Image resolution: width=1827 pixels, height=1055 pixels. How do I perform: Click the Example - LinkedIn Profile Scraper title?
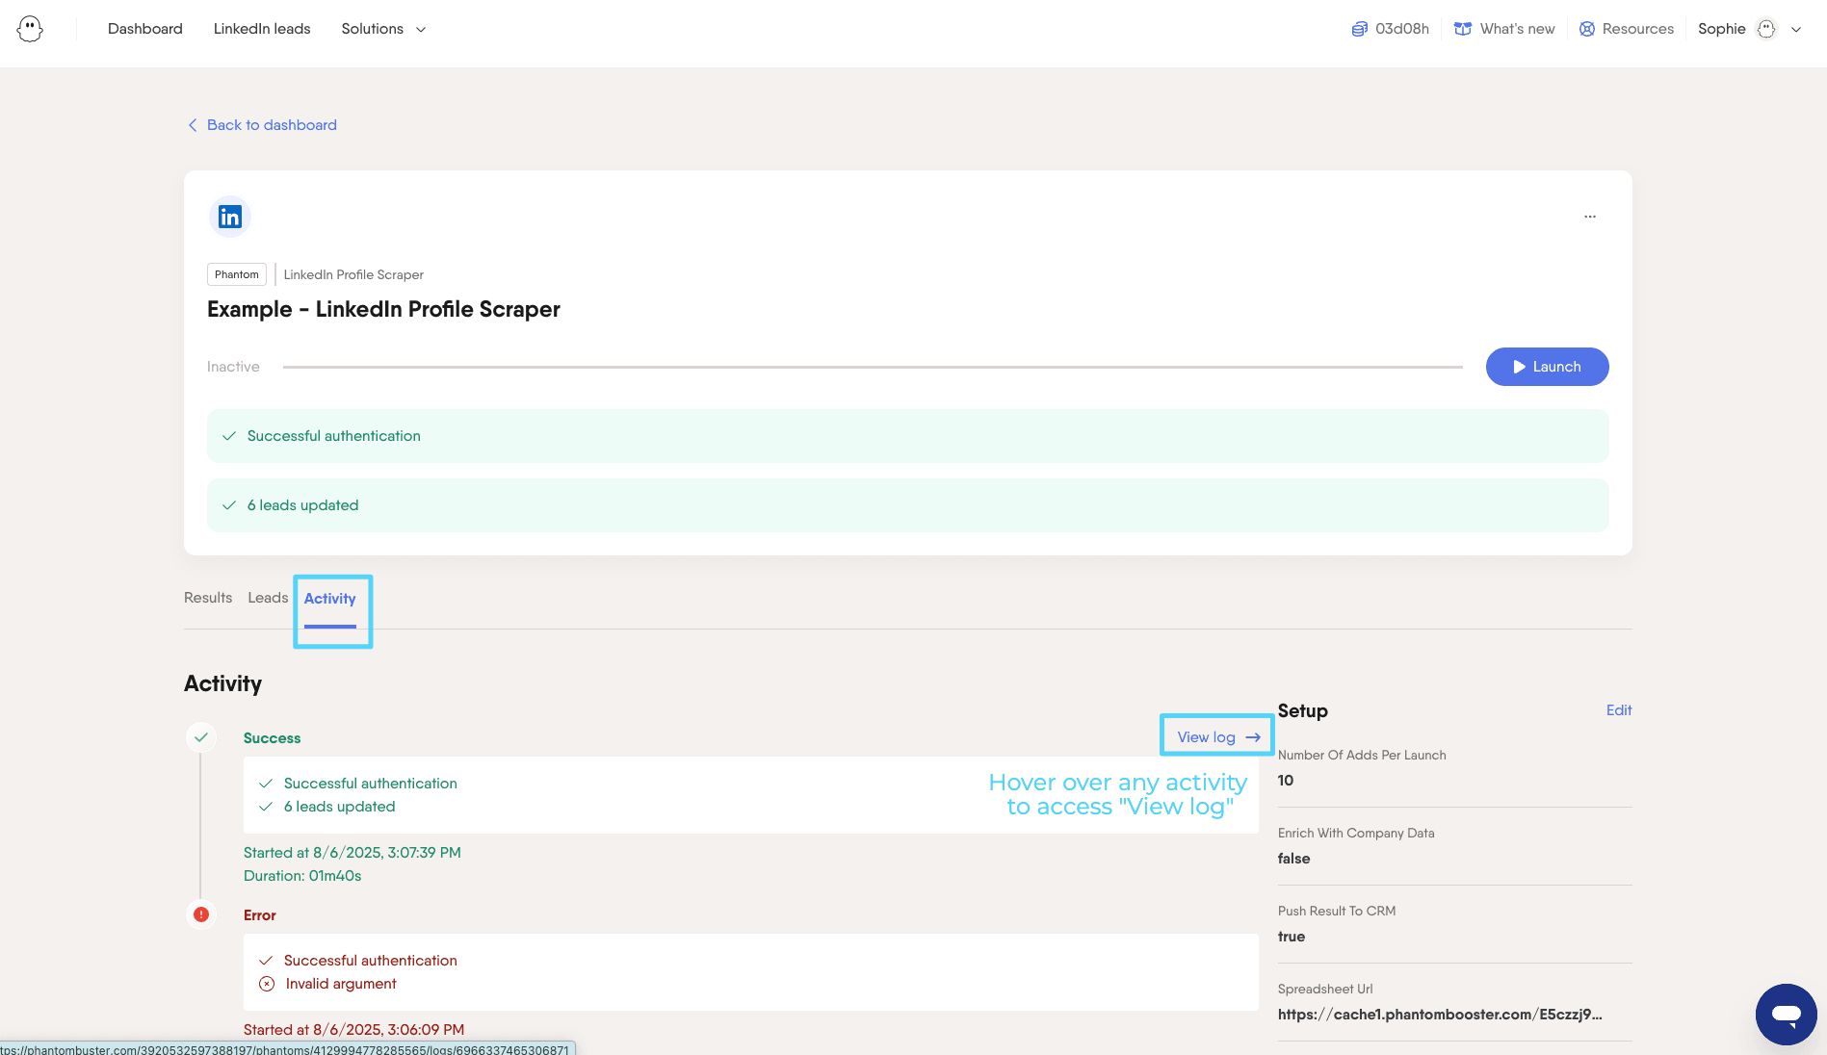(383, 309)
